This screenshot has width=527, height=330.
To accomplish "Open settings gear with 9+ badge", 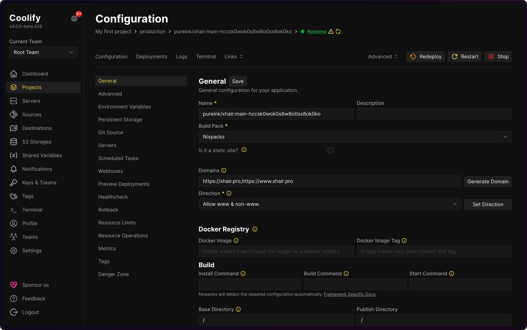I will point(74,18).
